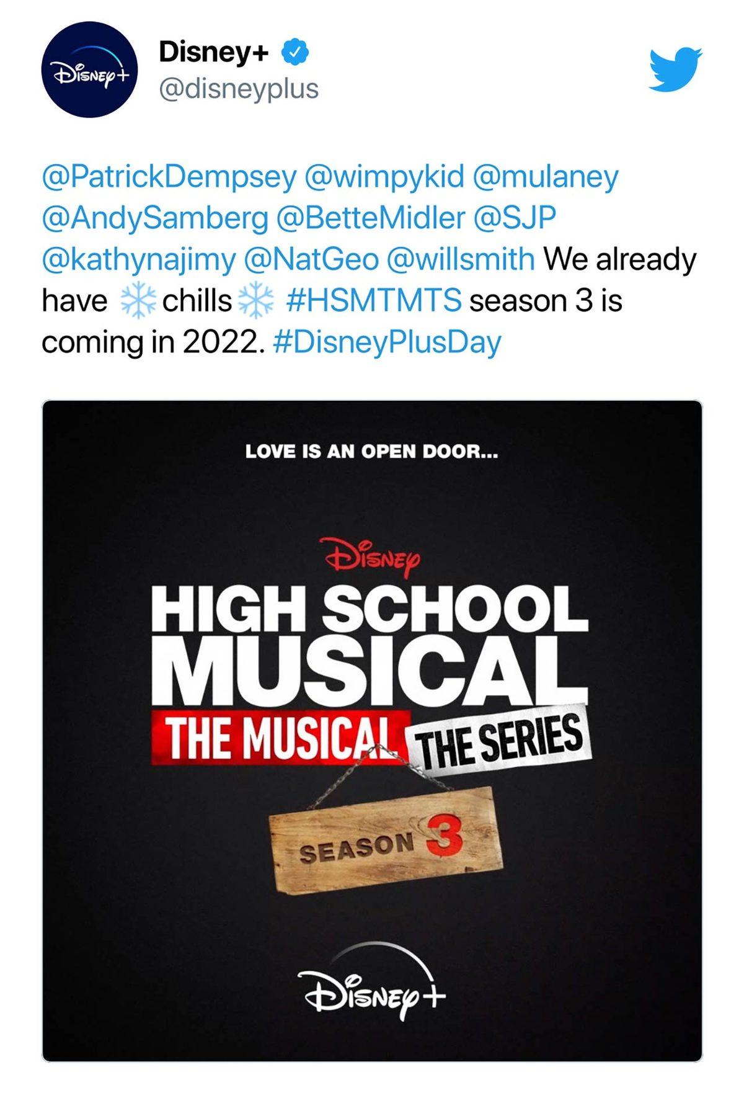Open the @SJP mention
The width and height of the screenshot is (744, 1098).
pyautogui.click(x=515, y=218)
